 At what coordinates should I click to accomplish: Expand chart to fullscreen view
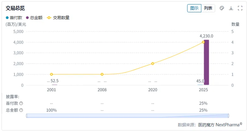(x=240, y=8)
